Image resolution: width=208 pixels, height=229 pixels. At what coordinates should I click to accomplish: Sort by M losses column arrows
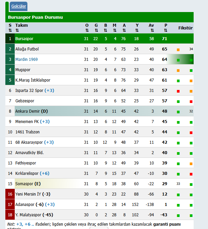(115, 30)
